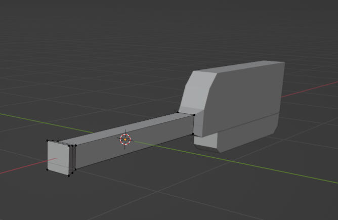Image resolution: width=338 pixels, height=220 pixels.
Task: Select vertex at handle's bottom joint with head
Action: (193, 134)
